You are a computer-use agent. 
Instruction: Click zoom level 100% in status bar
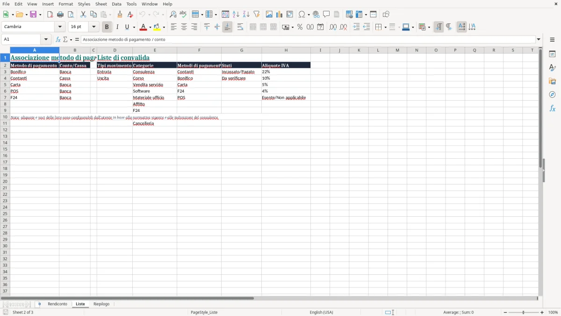coord(553,312)
